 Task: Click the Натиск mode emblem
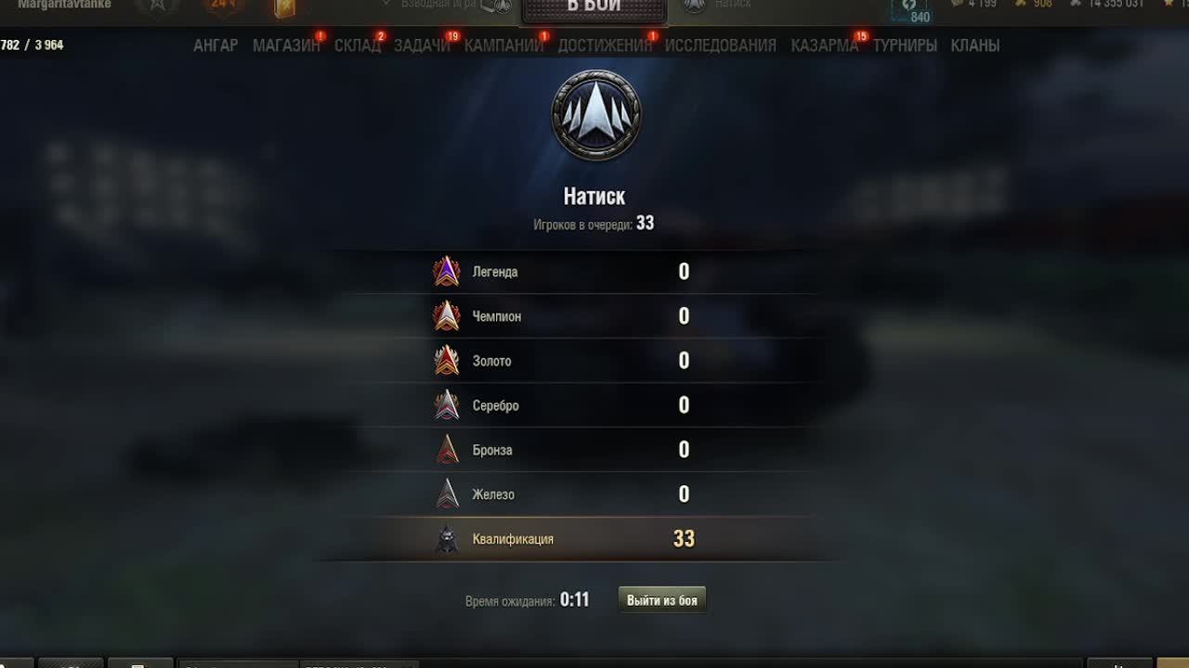click(596, 115)
